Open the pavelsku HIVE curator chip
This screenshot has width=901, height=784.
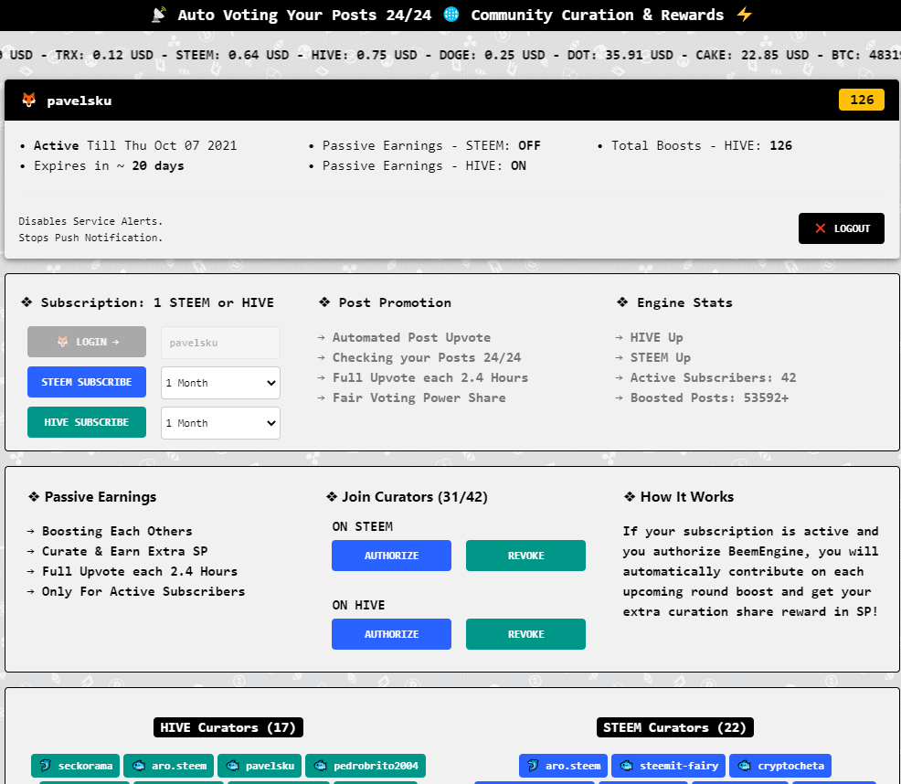tap(260, 766)
